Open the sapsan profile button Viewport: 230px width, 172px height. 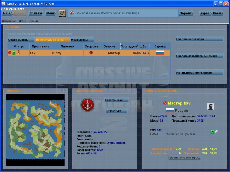pos(206,13)
